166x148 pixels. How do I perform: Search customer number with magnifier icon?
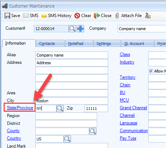click(72, 29)
